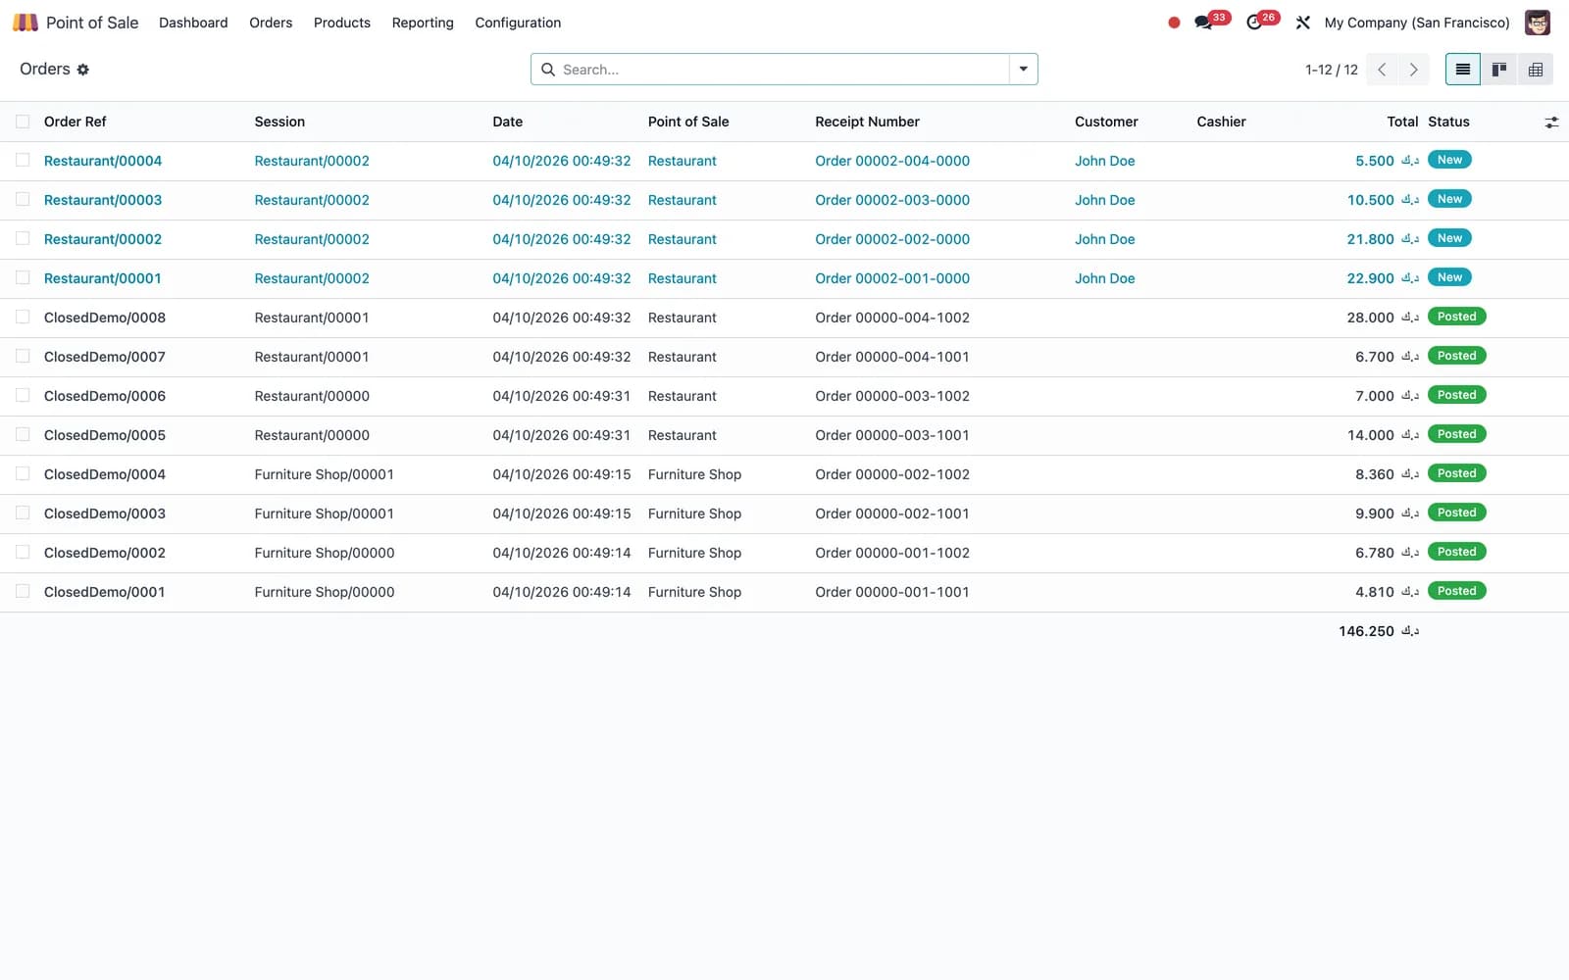
Task: Open order Restaurant/00004
Action: 103,161
